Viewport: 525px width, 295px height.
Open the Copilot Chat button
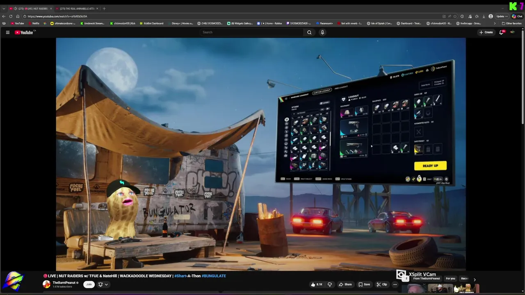517,16
